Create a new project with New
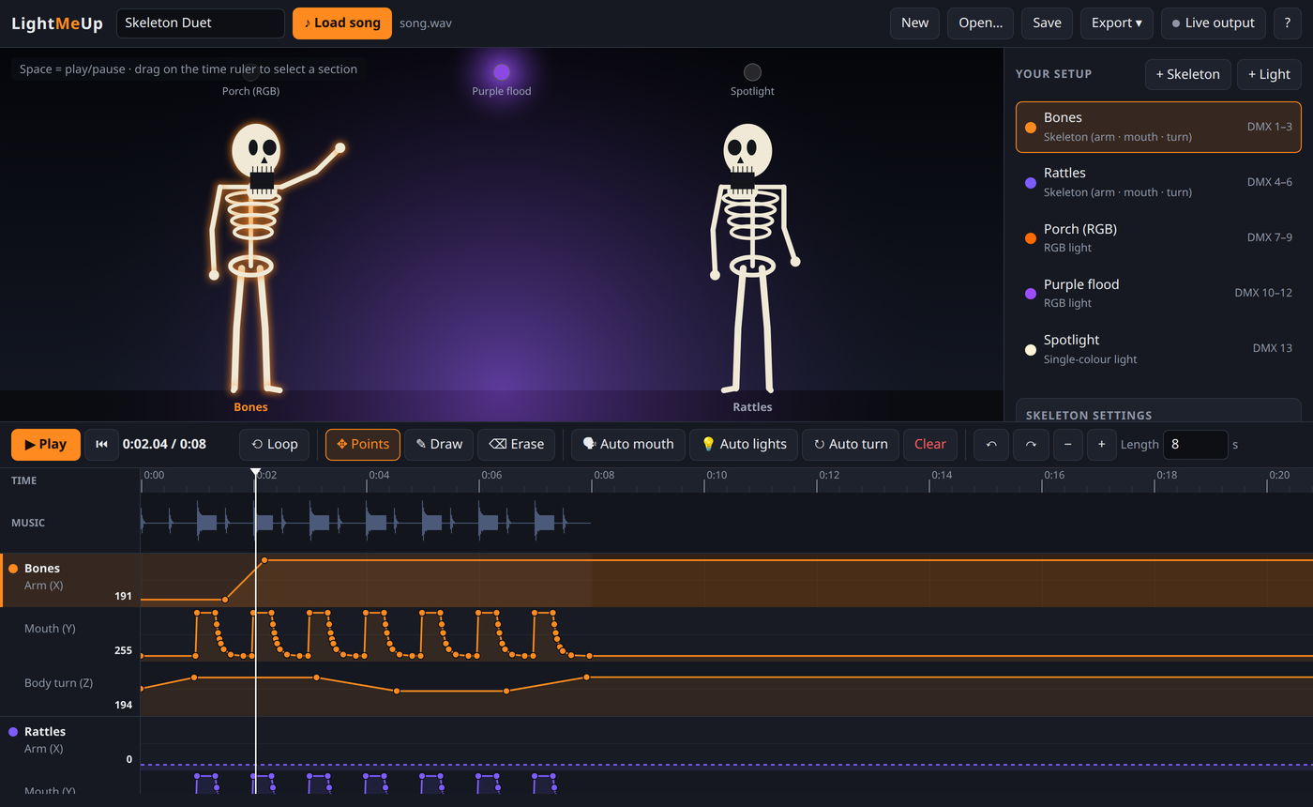Image resolution: width=1313 pixels, height=807 pixels. [915, 23]
